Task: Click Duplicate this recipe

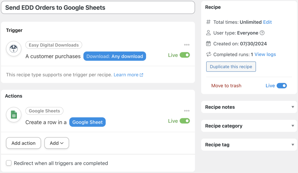Action: tap(231, 66)
